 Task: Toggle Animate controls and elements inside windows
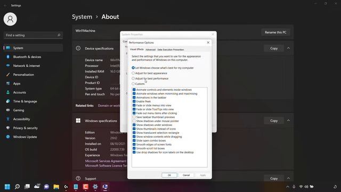point(134,90)
